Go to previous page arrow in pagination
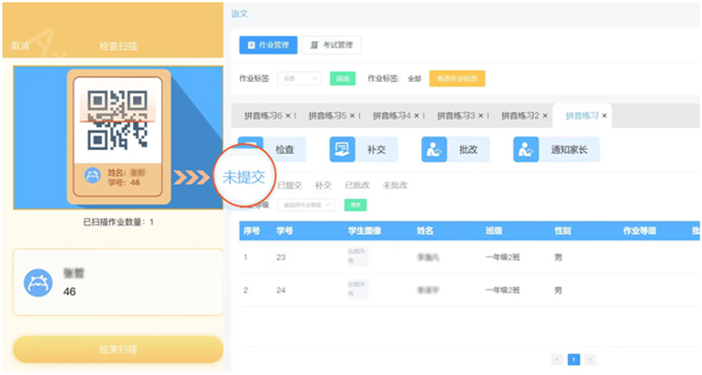Image resolution: width=702 pixels, height=375 pixels. [557, 360]
